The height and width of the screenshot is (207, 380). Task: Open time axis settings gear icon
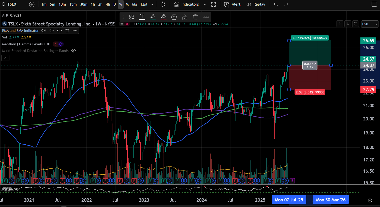[370, 200]
